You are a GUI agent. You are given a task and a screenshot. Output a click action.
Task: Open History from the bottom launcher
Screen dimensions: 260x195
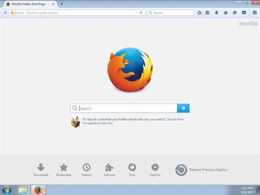point(87,170)
